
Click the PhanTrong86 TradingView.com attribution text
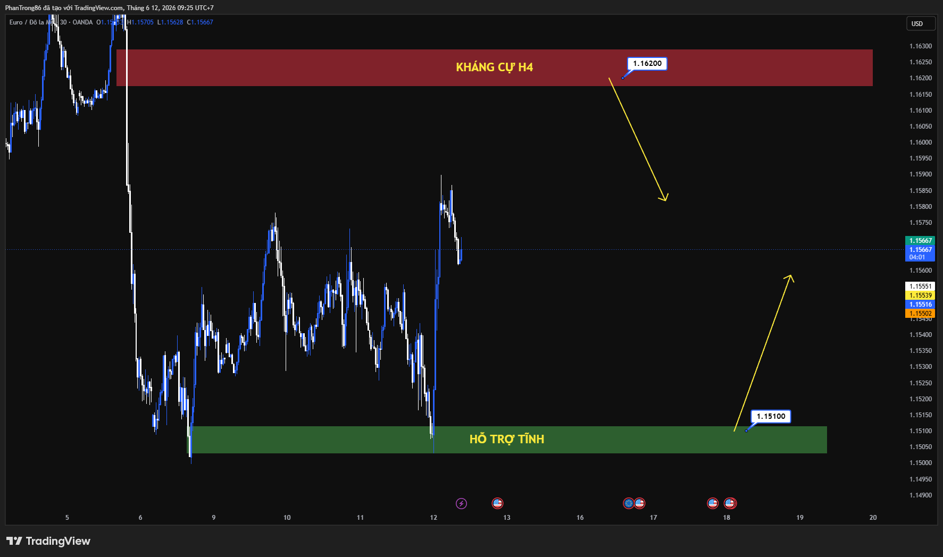[110, 8]
